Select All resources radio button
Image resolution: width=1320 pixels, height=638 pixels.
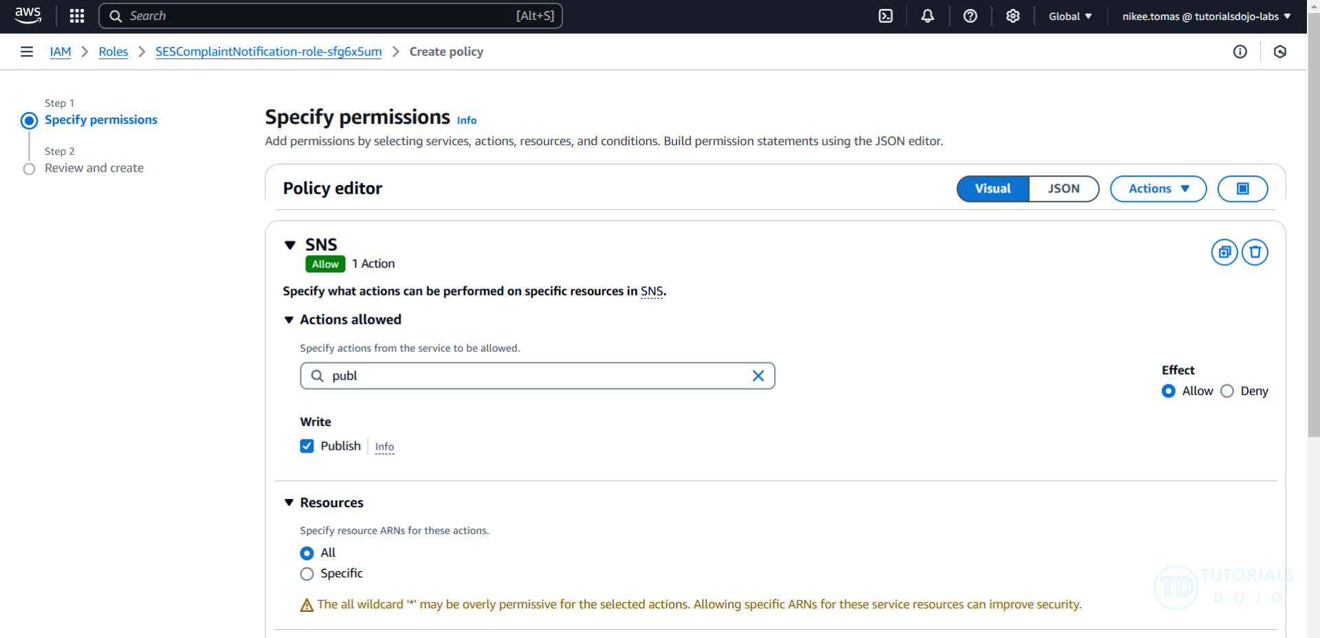(307, 553)
